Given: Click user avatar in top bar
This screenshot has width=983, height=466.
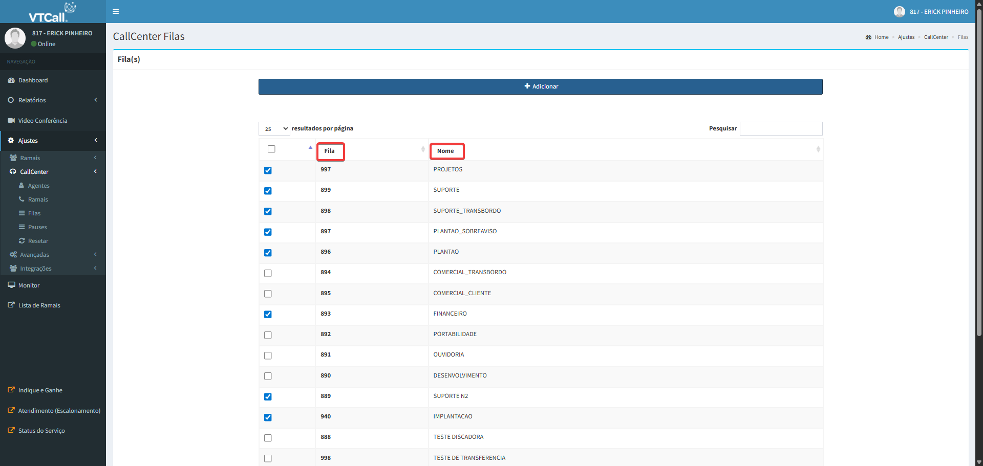Looking at the screenshot, I should tap(899, 11).
